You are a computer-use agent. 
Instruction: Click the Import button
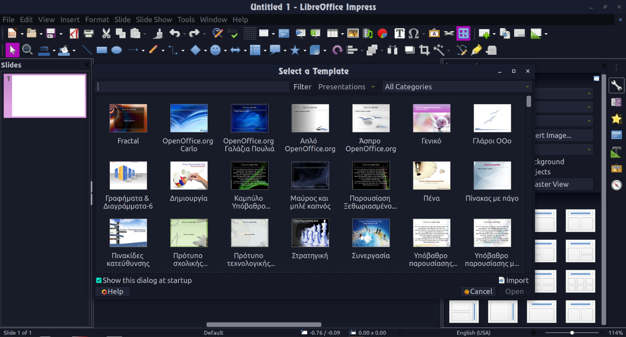click(514, 280)
